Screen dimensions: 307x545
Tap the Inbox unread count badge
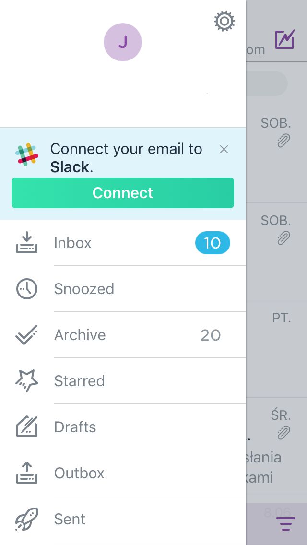pyautogui.click(x=213, y=243)
